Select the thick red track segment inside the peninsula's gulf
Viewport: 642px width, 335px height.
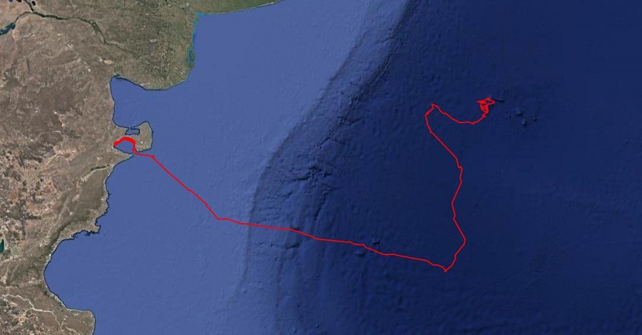[x=124, y=143]
